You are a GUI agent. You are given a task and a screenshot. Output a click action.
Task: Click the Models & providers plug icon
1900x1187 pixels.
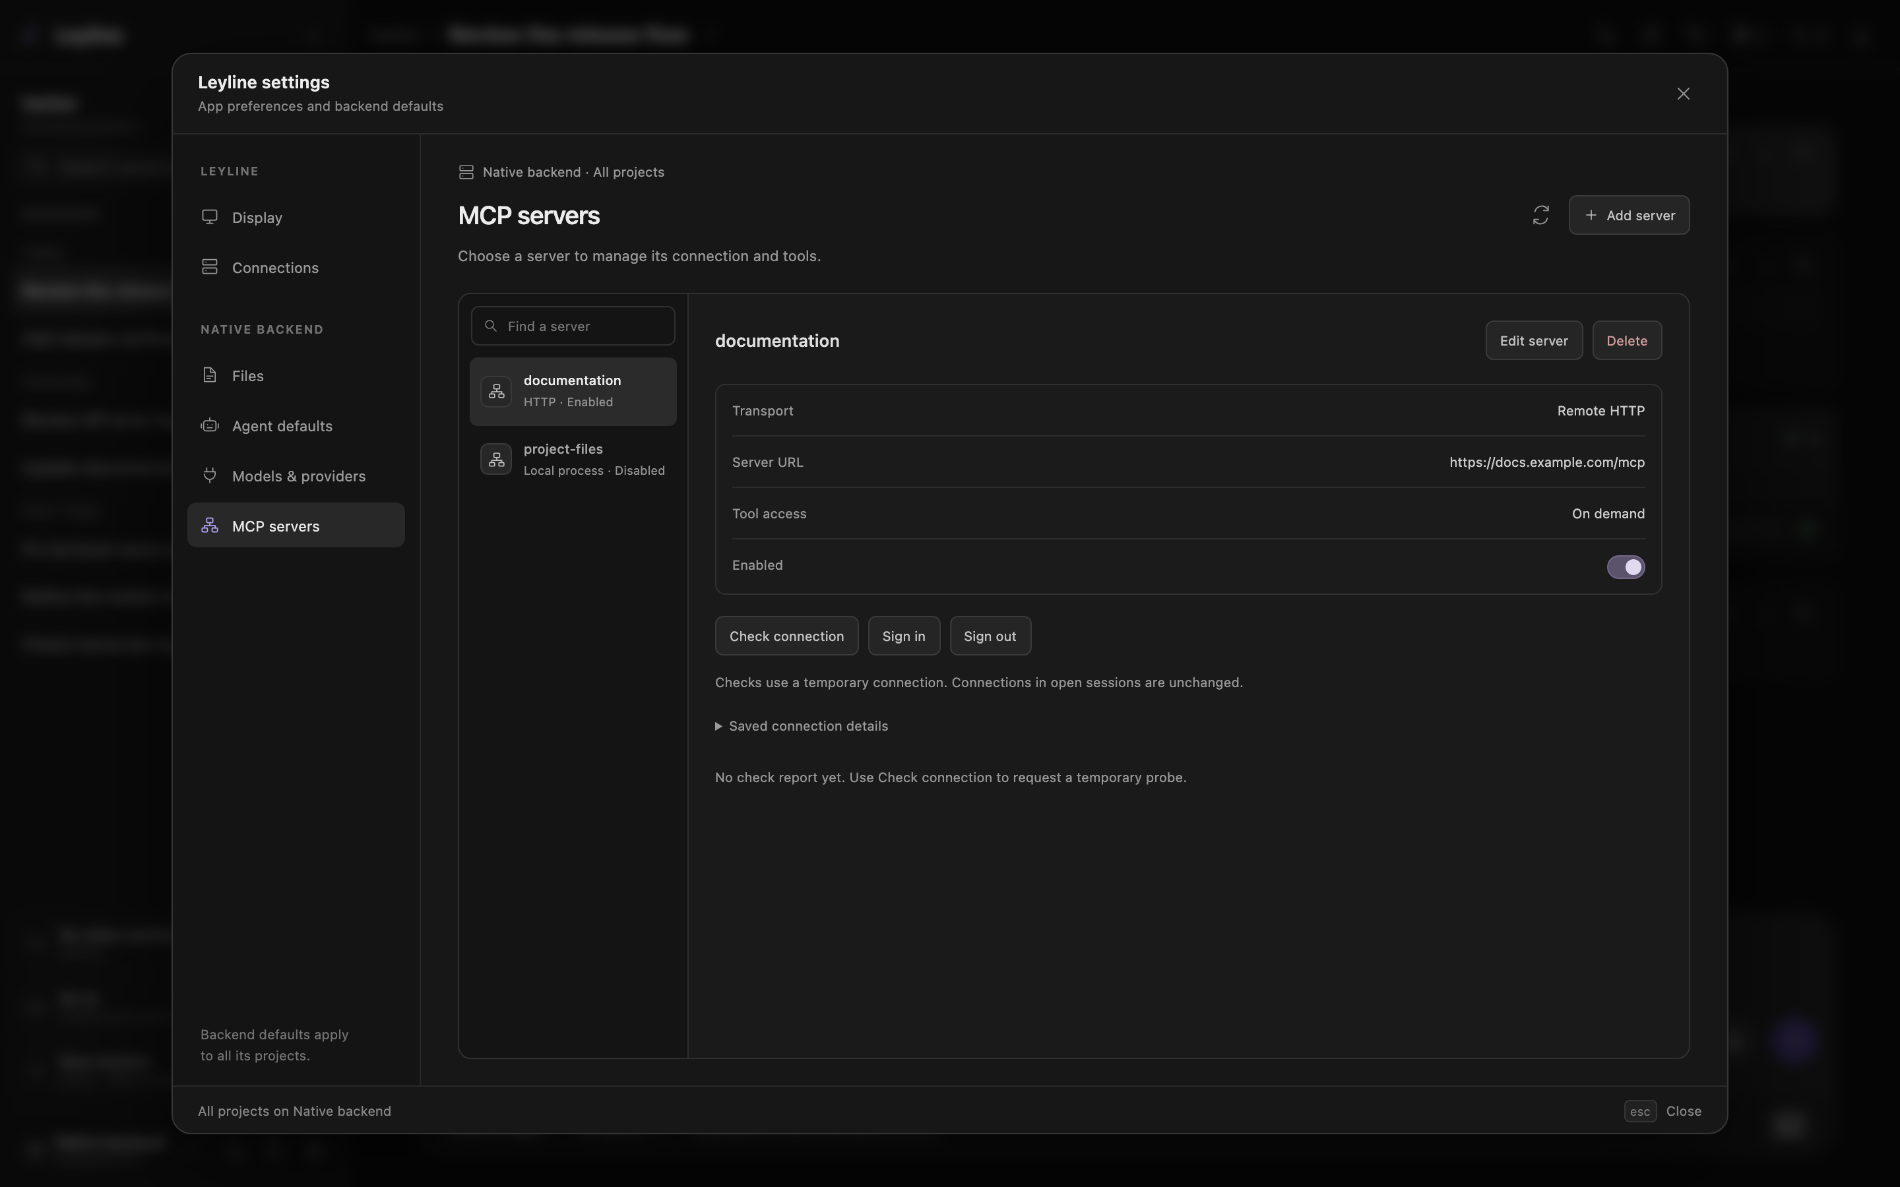point(210,475)
